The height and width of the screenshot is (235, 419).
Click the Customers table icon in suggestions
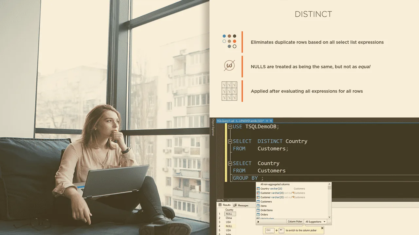[258, 202]
